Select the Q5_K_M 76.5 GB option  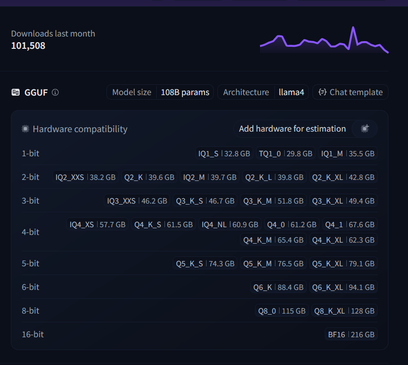273,263
